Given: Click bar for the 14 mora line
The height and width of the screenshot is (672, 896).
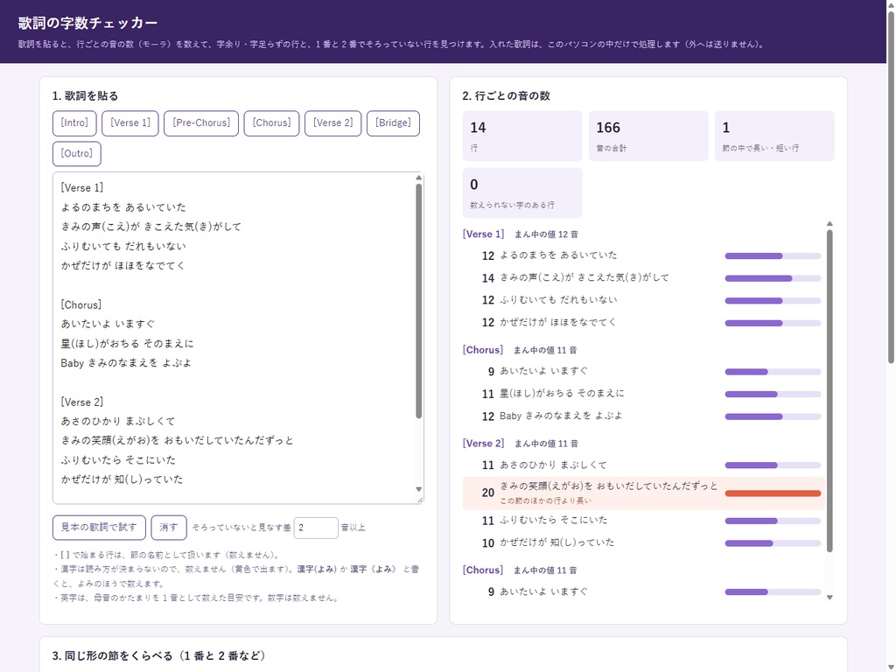Looking at the screenshot, I should tap(773, 278).
